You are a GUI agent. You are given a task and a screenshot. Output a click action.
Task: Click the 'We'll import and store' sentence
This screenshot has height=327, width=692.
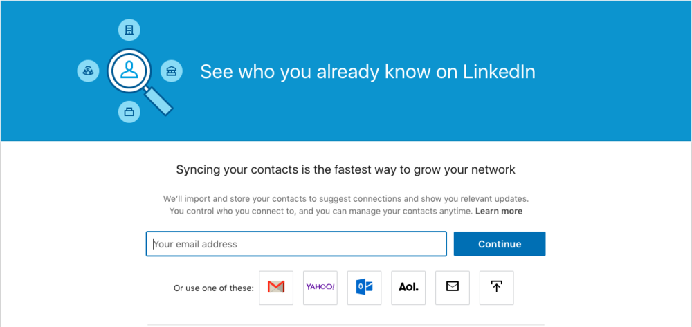345,198
